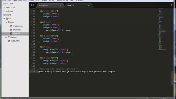Collapse the 15 folder
Viewport: 176px width, 99px height.
4,19
